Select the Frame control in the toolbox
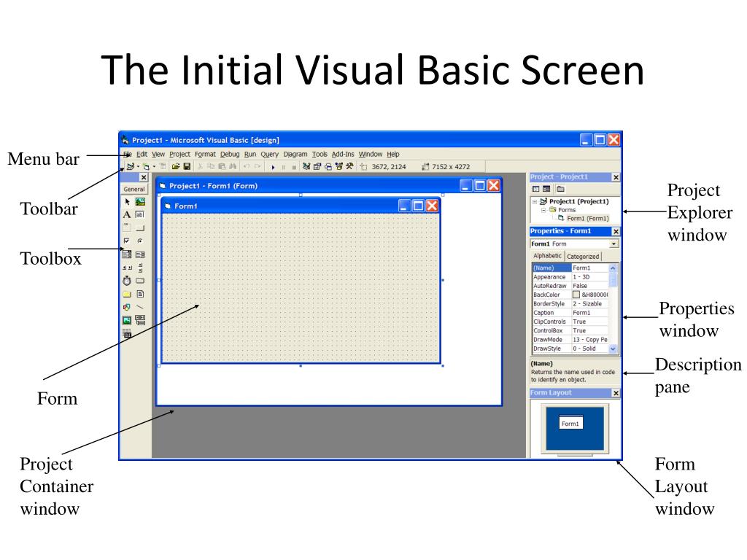This screenshot has height=560, width=747. point(127,228)
